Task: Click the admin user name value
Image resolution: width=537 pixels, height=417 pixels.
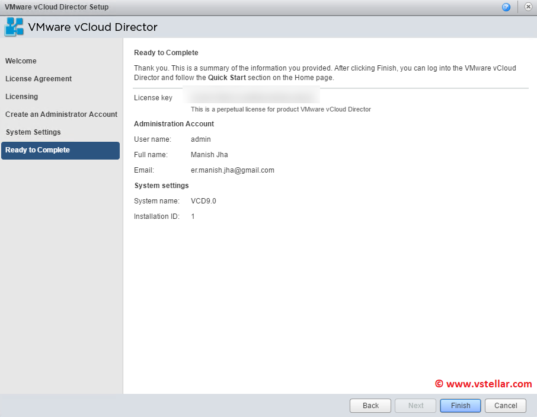Action: coord(200,139)
